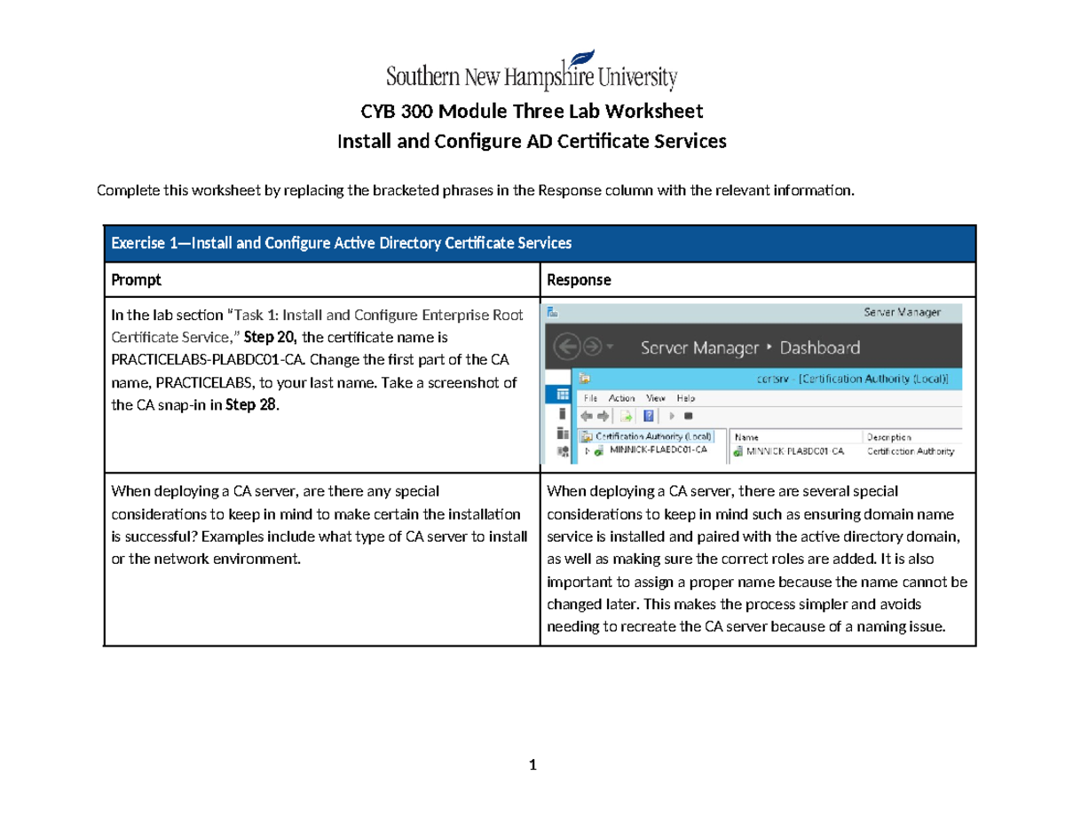This screenshot has height=822, width=1065.
Task: Open the View menu in certsrv
Action: click(655, 398)
